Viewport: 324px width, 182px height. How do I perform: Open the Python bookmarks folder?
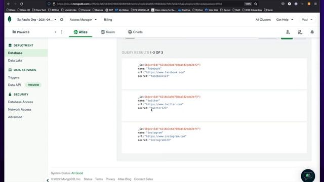coord(198,10)
